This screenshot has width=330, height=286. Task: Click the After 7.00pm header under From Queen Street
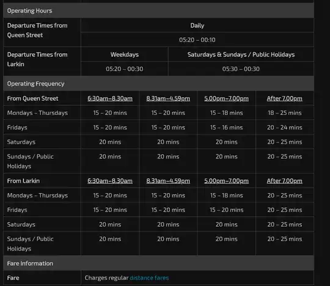click(x=285, y=98)
